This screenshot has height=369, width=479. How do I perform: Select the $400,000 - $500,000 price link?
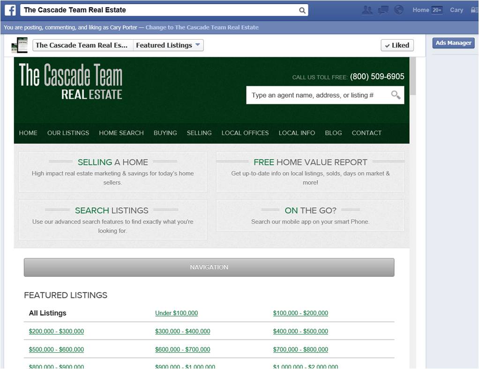click(x=300, y=331)
